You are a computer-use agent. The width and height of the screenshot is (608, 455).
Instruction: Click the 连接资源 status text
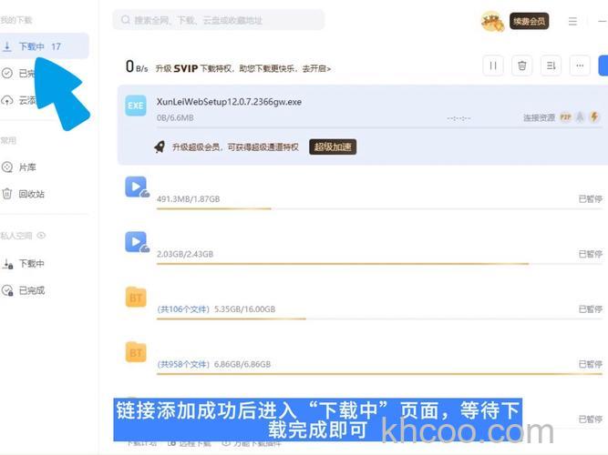[x=539, y=117]
